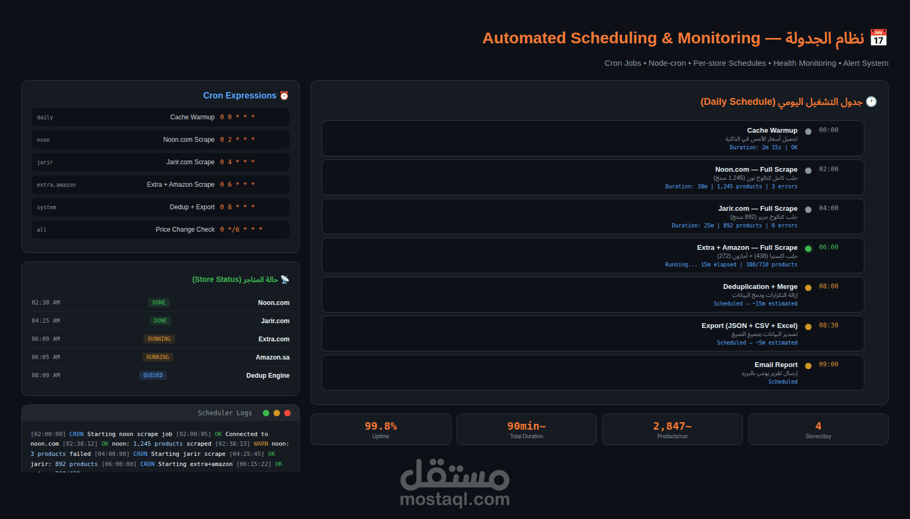Click 'Scheduled — ~15m estimated' line

pyautogui.click(x=755, y=304)
